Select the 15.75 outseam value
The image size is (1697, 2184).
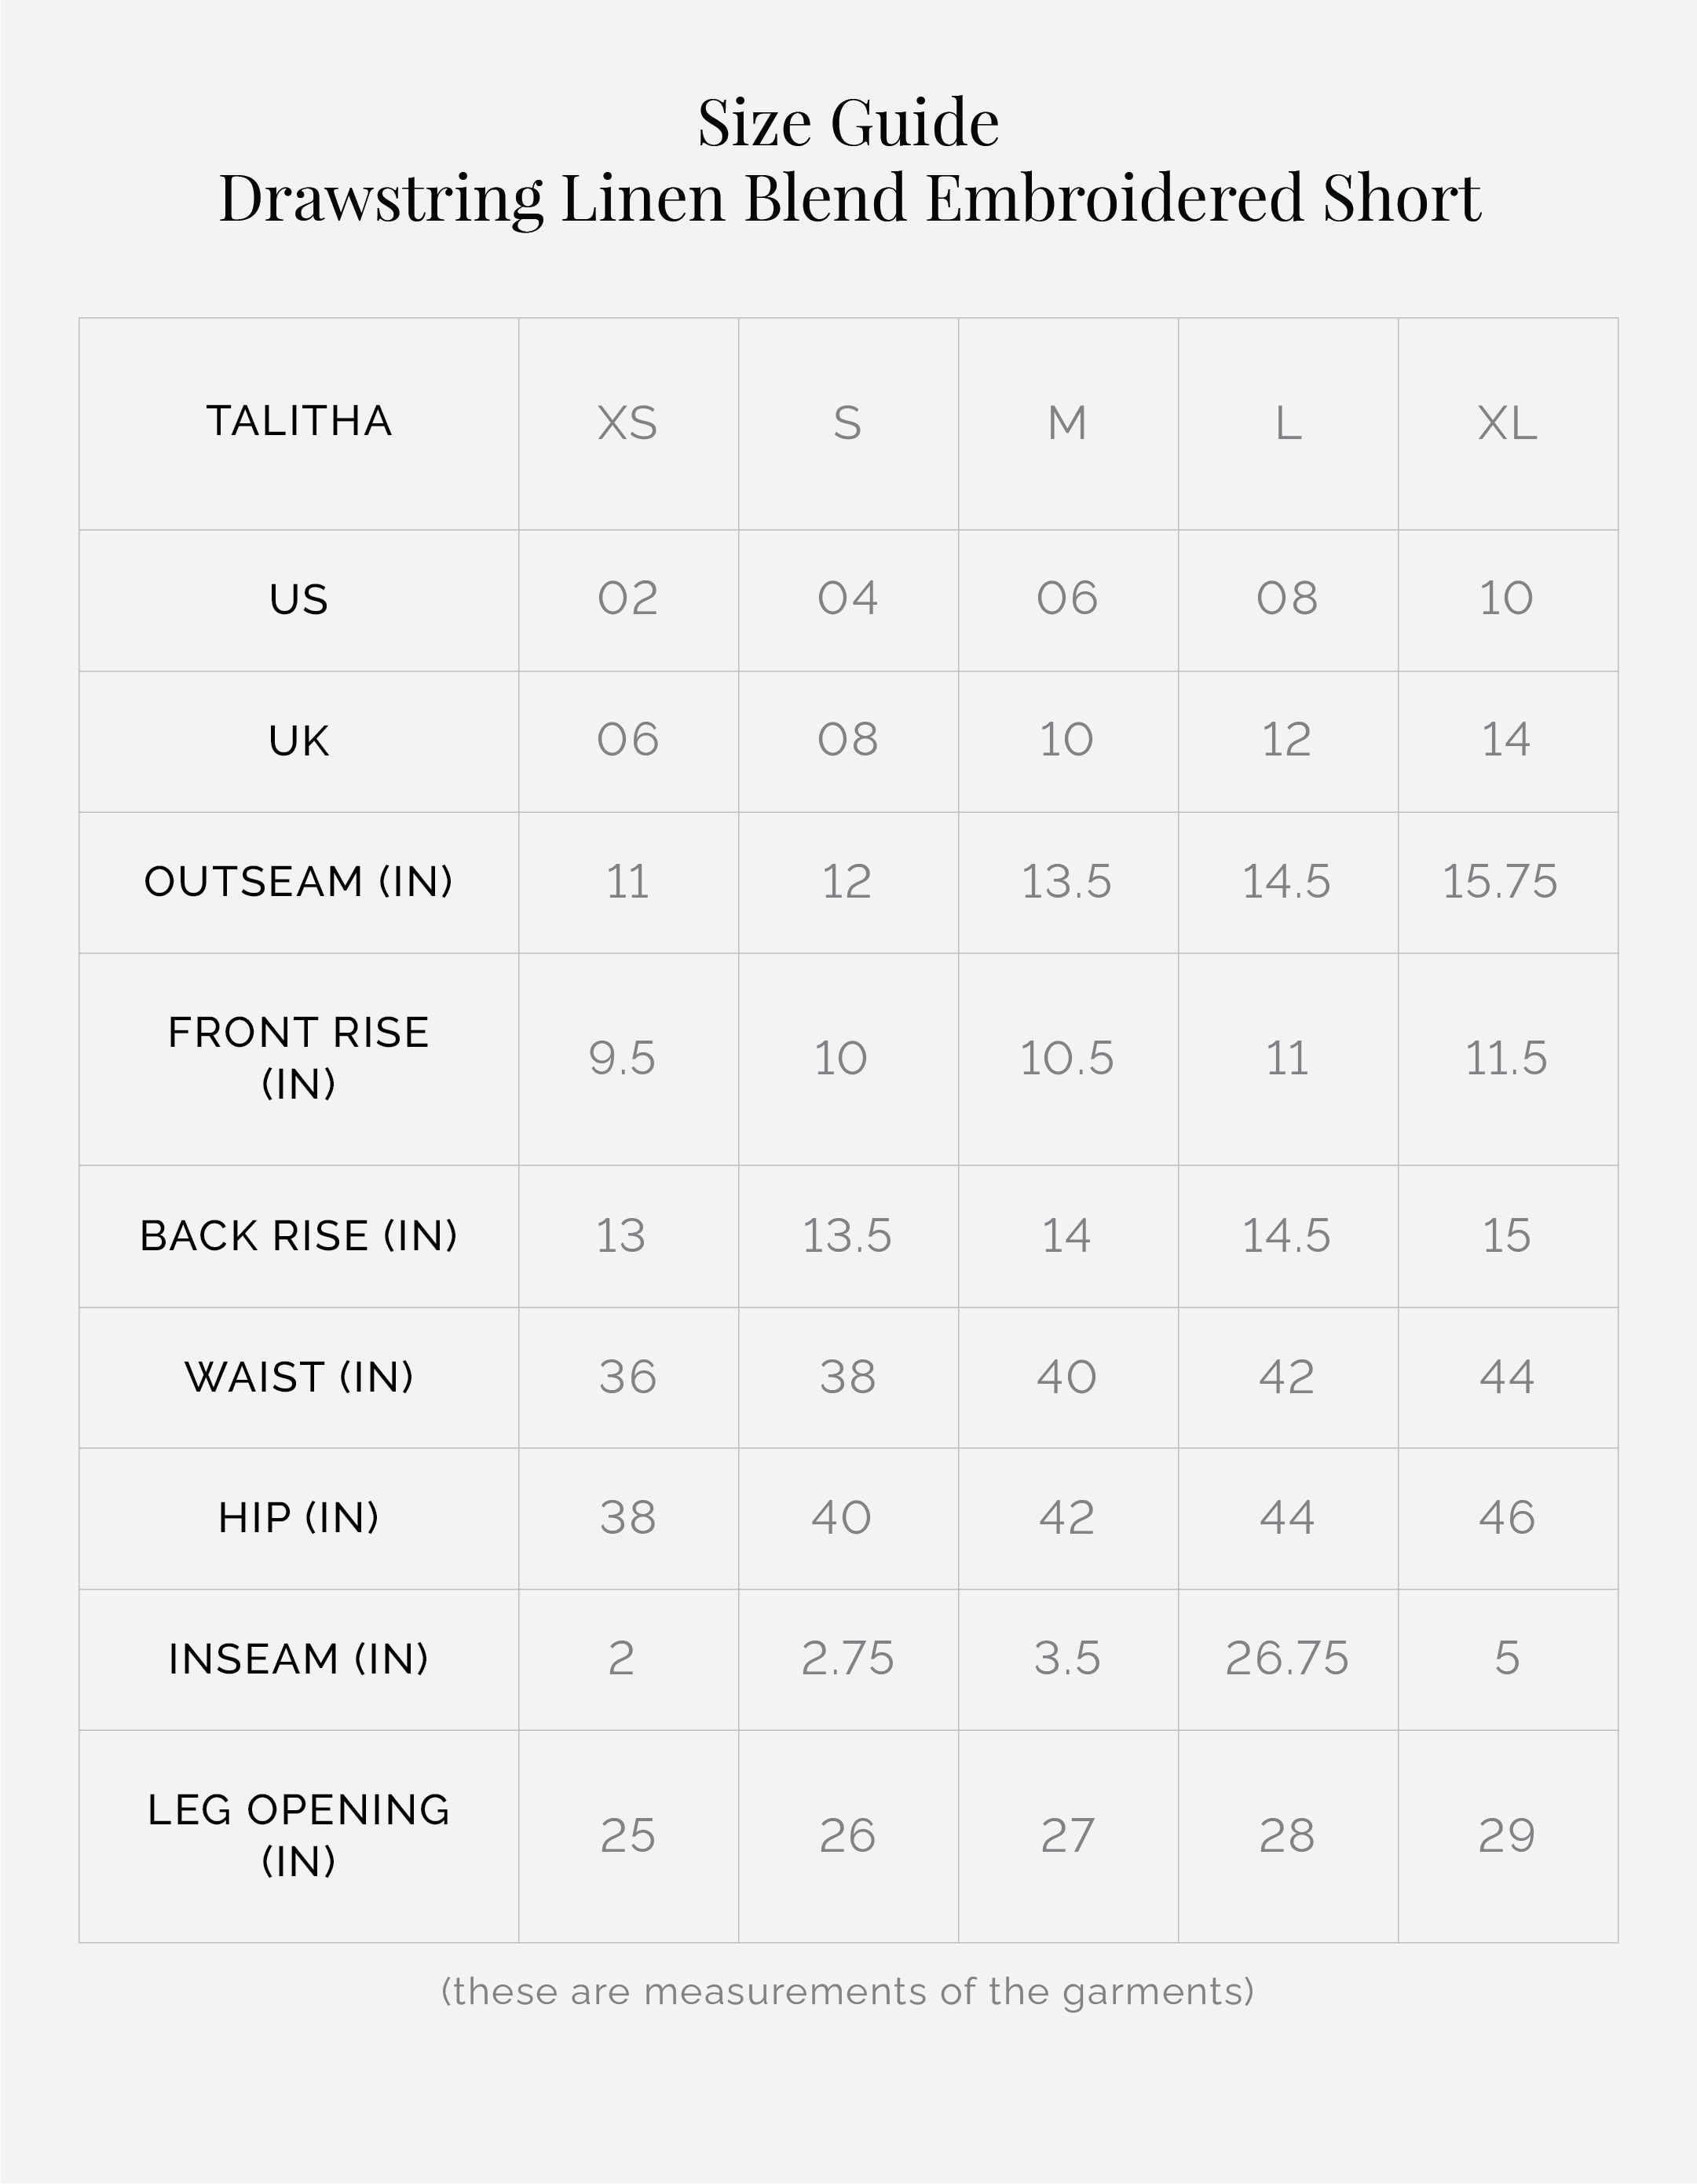click(x=1499, y=881)
